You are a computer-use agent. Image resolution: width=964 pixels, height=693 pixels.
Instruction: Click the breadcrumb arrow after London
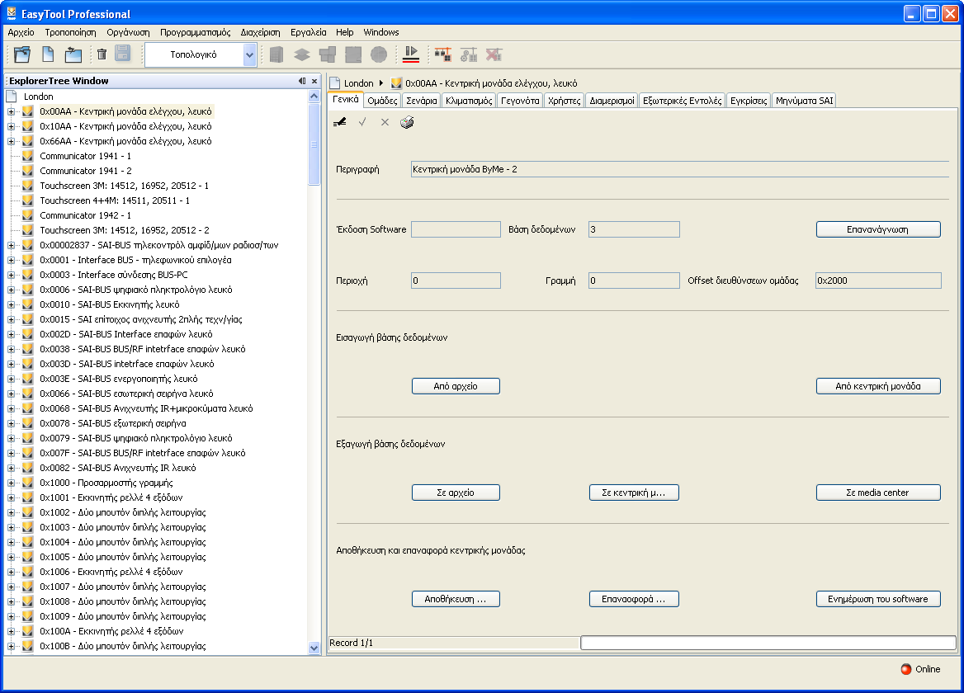tap(381, 83)
